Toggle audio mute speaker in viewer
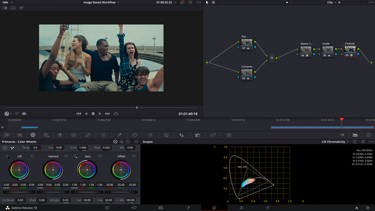The image size is (375, 211). coord(24,113)
